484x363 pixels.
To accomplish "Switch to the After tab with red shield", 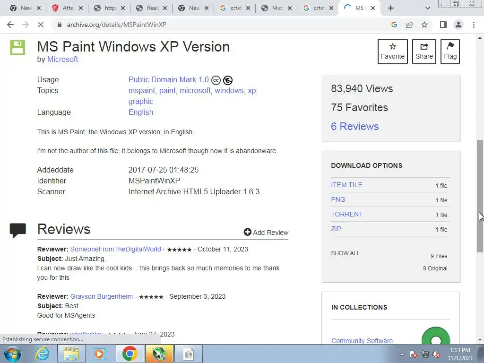I will pyautogui.click(x=68, y=8).
